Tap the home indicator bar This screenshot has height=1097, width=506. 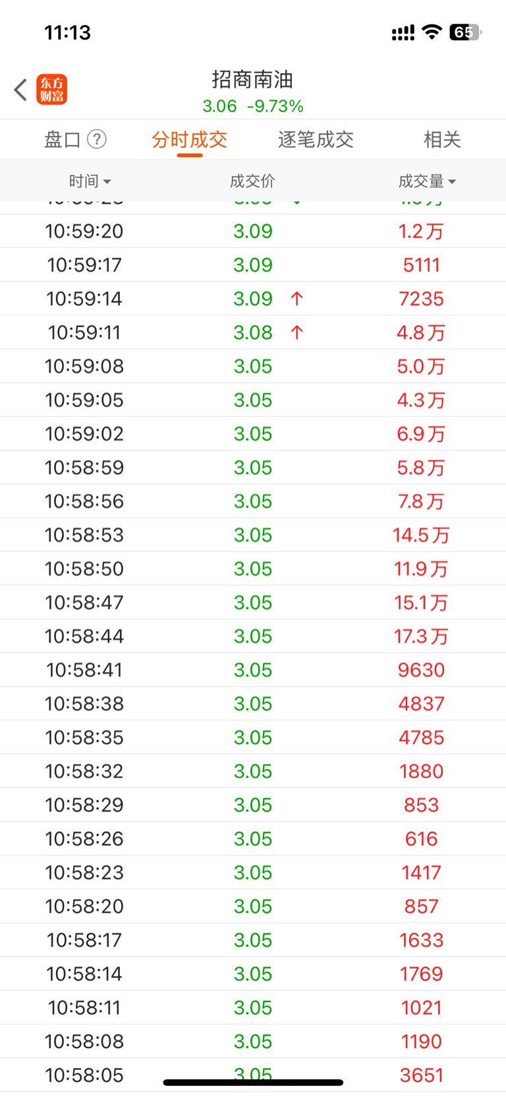tap(253, 1082)
